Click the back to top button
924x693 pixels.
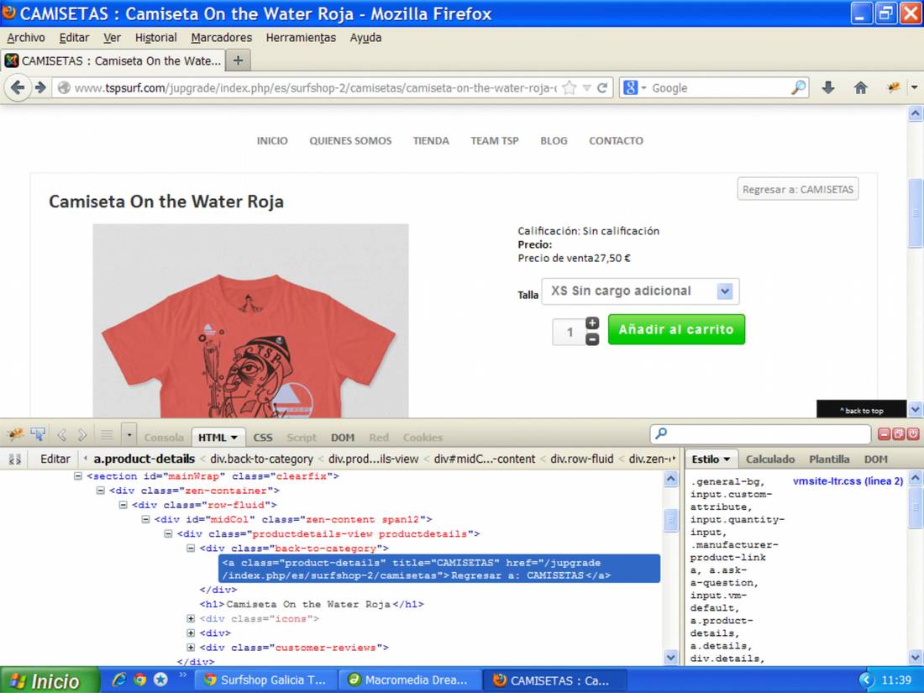[862, 410]
